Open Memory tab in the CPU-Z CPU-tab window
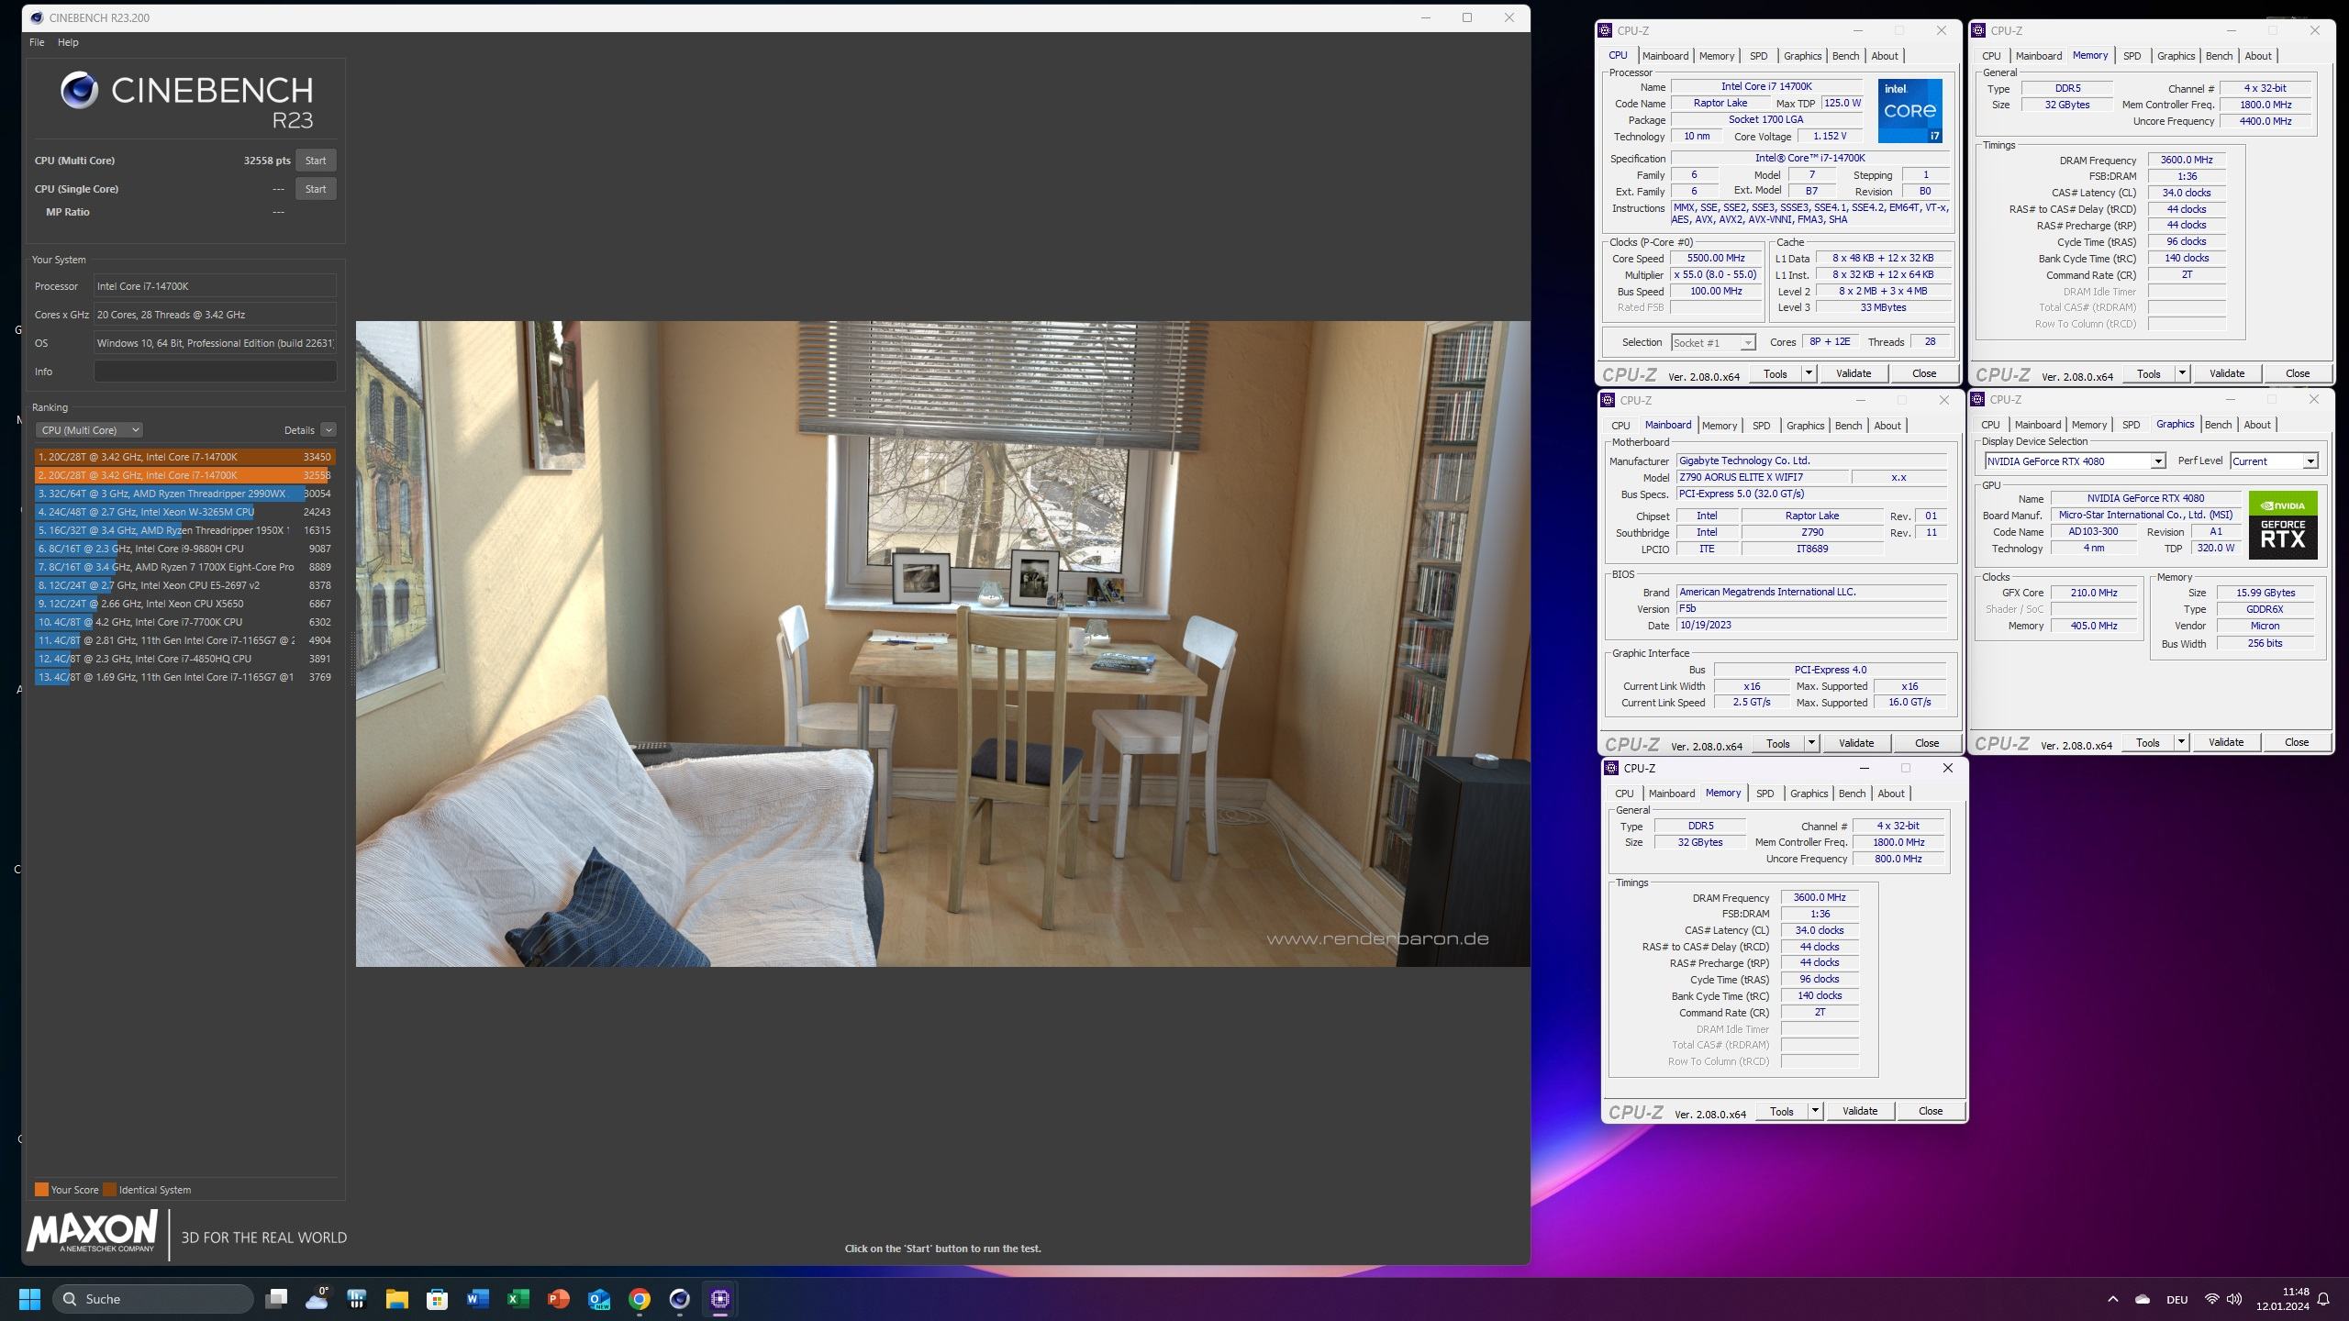2349x1321 pixels. click(1716, 56)
